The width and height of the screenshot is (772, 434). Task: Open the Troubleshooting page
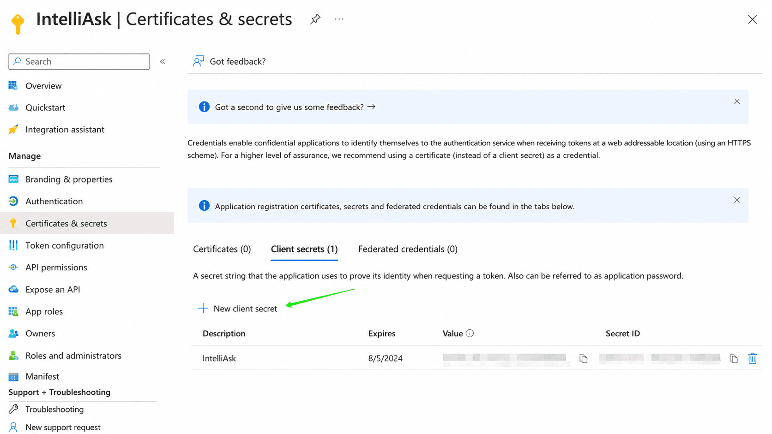coord(54,409)
